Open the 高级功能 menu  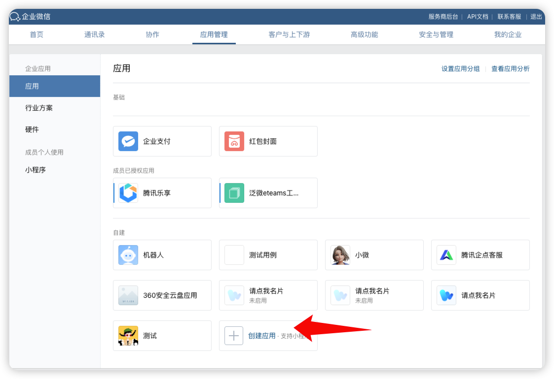coord(364,34)
